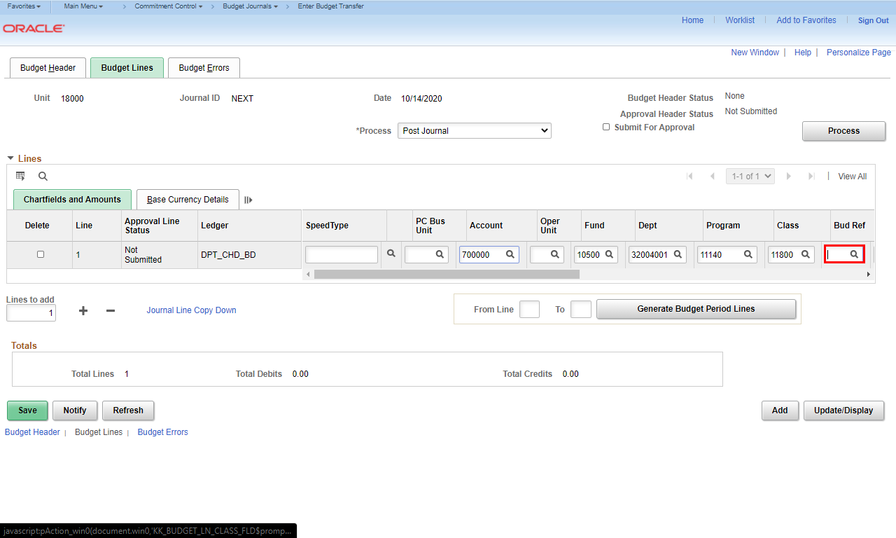
Task: Enable the Submit For Approval checkbox
Action: tap(606, 127)
